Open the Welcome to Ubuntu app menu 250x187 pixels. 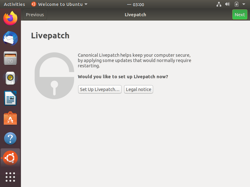point(59,4)
